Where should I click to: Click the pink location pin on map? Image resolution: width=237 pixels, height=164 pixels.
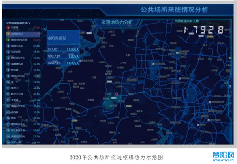[117, 94]
